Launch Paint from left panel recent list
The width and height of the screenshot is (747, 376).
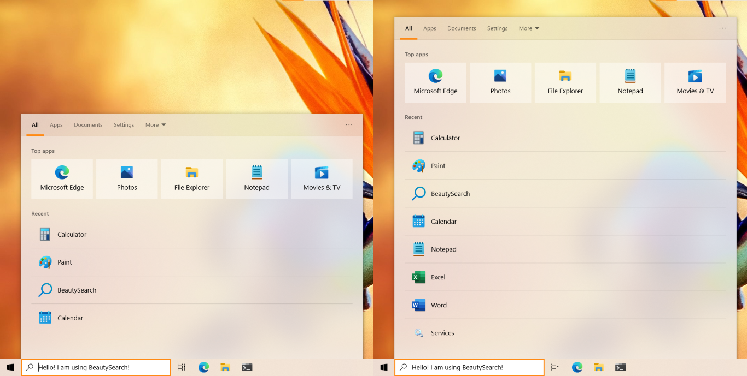(192, 262)
